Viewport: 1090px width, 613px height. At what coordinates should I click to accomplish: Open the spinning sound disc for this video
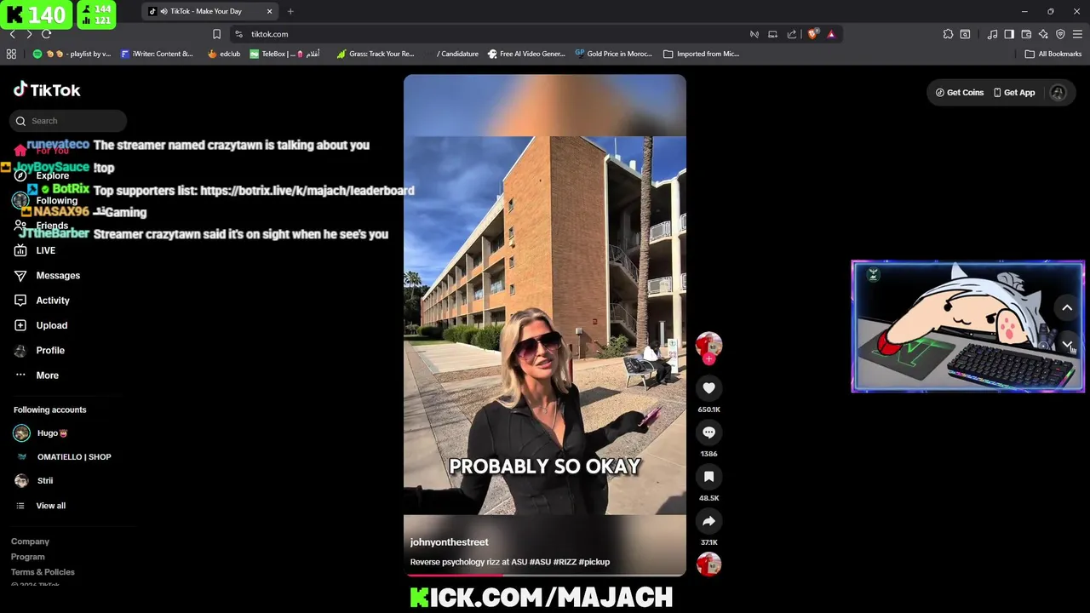(x=708, y=564)
